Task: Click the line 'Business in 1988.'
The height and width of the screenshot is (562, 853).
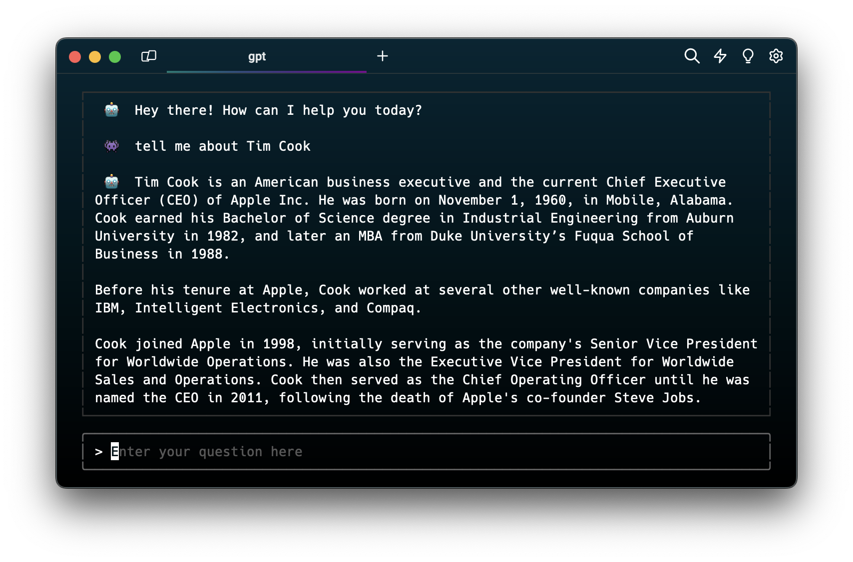Action: [162, 254]
